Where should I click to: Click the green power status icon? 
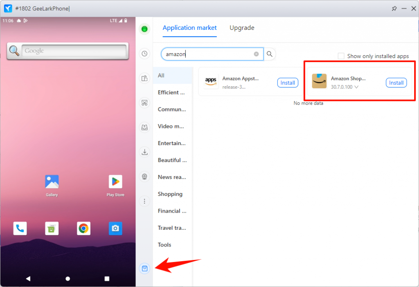(x=144, y=29)
